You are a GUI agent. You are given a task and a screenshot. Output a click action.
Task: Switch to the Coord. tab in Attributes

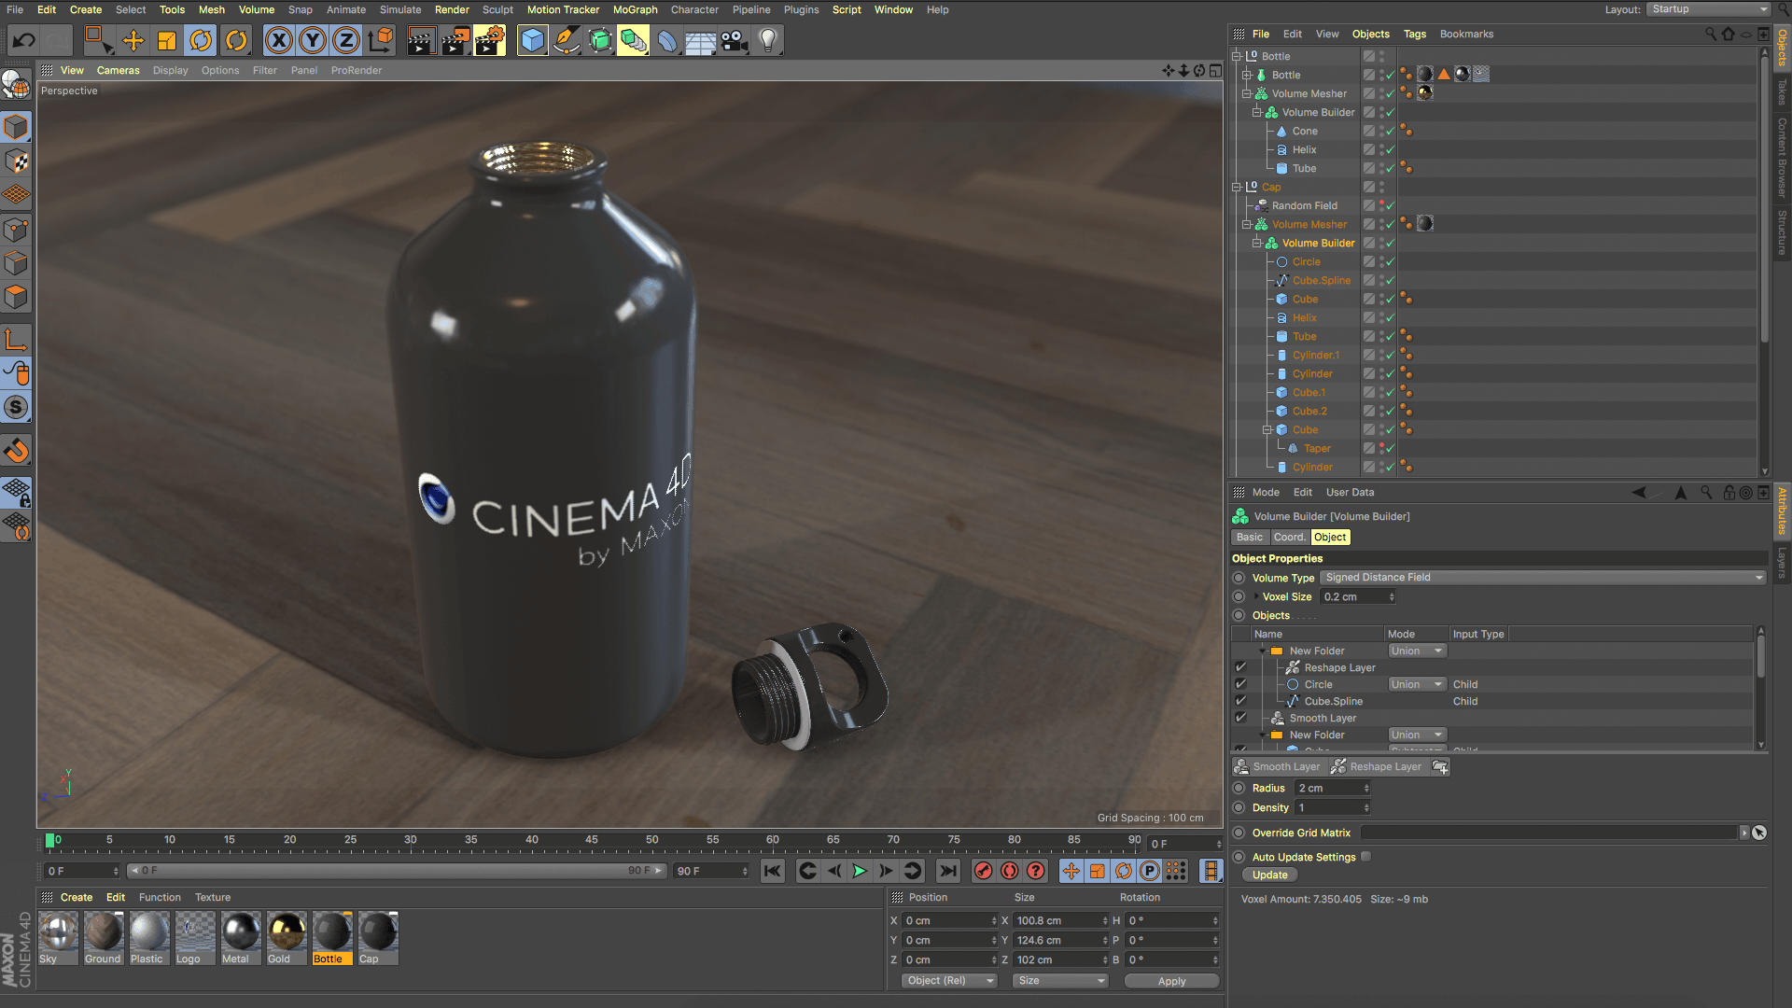1289,537
